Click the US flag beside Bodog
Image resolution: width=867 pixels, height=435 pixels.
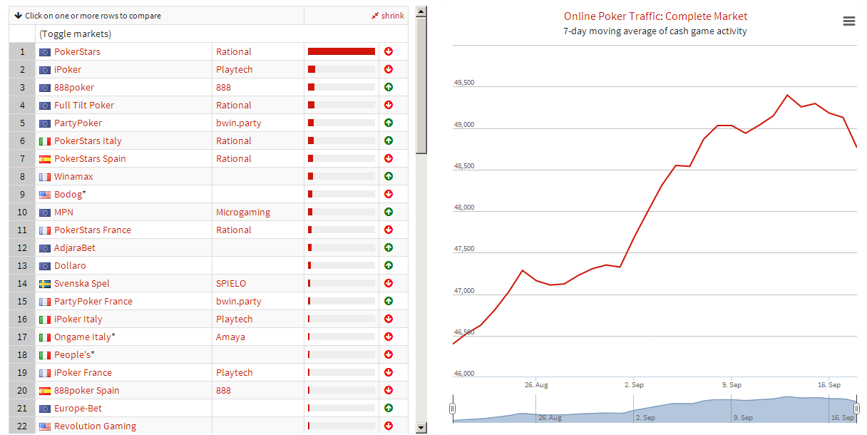tap(45, 195)
